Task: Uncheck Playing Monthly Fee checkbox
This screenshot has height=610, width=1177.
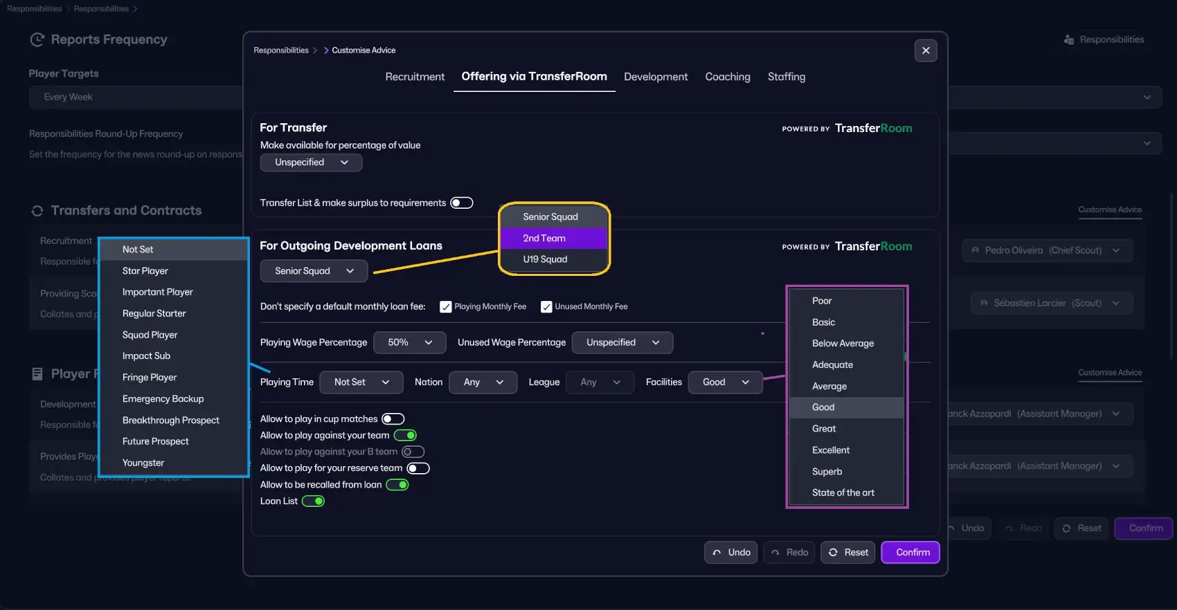Action: tap(446, 307)
